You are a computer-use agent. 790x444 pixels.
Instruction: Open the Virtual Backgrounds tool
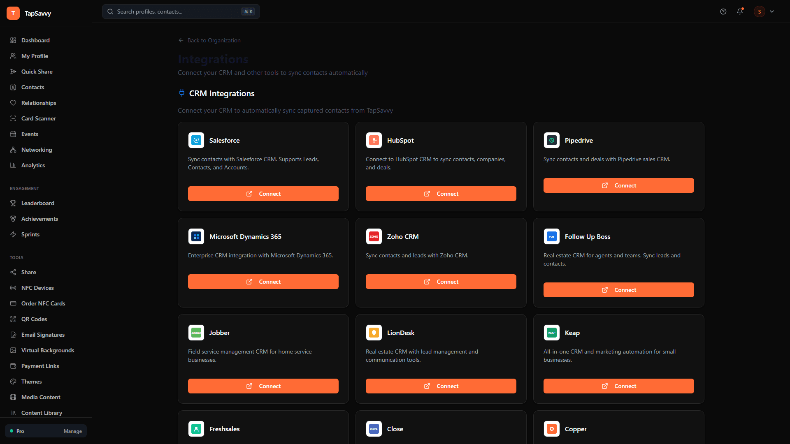coord(48,350)
